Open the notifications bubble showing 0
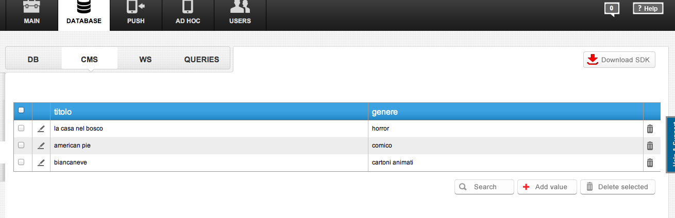The image size is (675, 218). [x=612, y=9]
